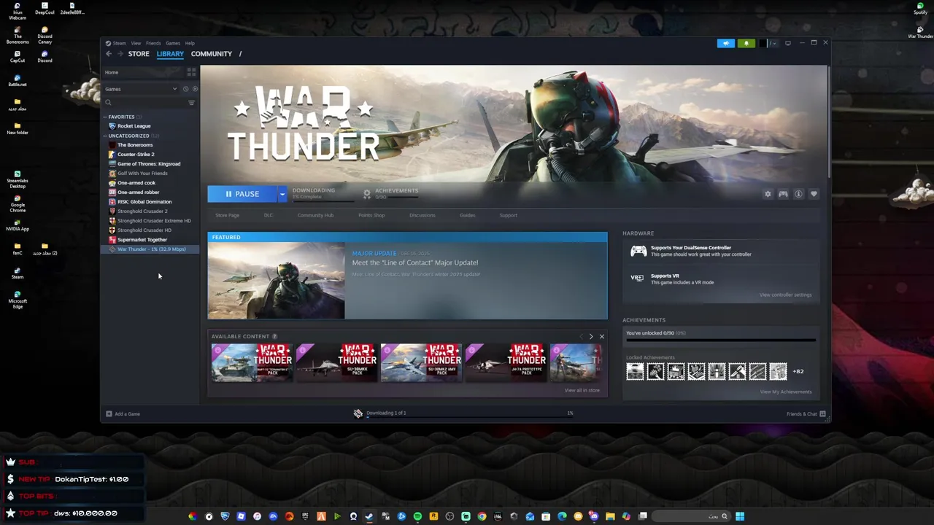Select Rocket League in favorites
Screen dimensions: 934x525
[134, 126]
